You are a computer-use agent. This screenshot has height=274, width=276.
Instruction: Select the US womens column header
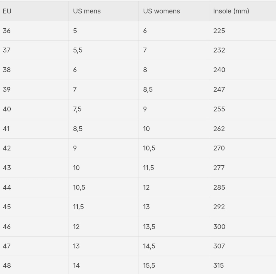tap(161, 11)
